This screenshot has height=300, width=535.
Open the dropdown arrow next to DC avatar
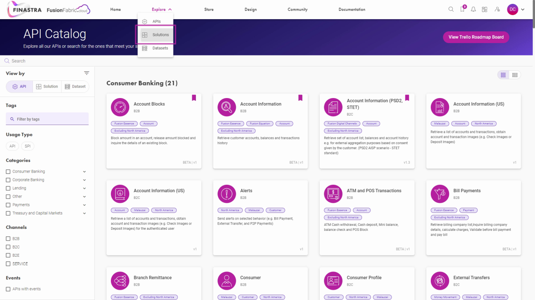point(523,10)
